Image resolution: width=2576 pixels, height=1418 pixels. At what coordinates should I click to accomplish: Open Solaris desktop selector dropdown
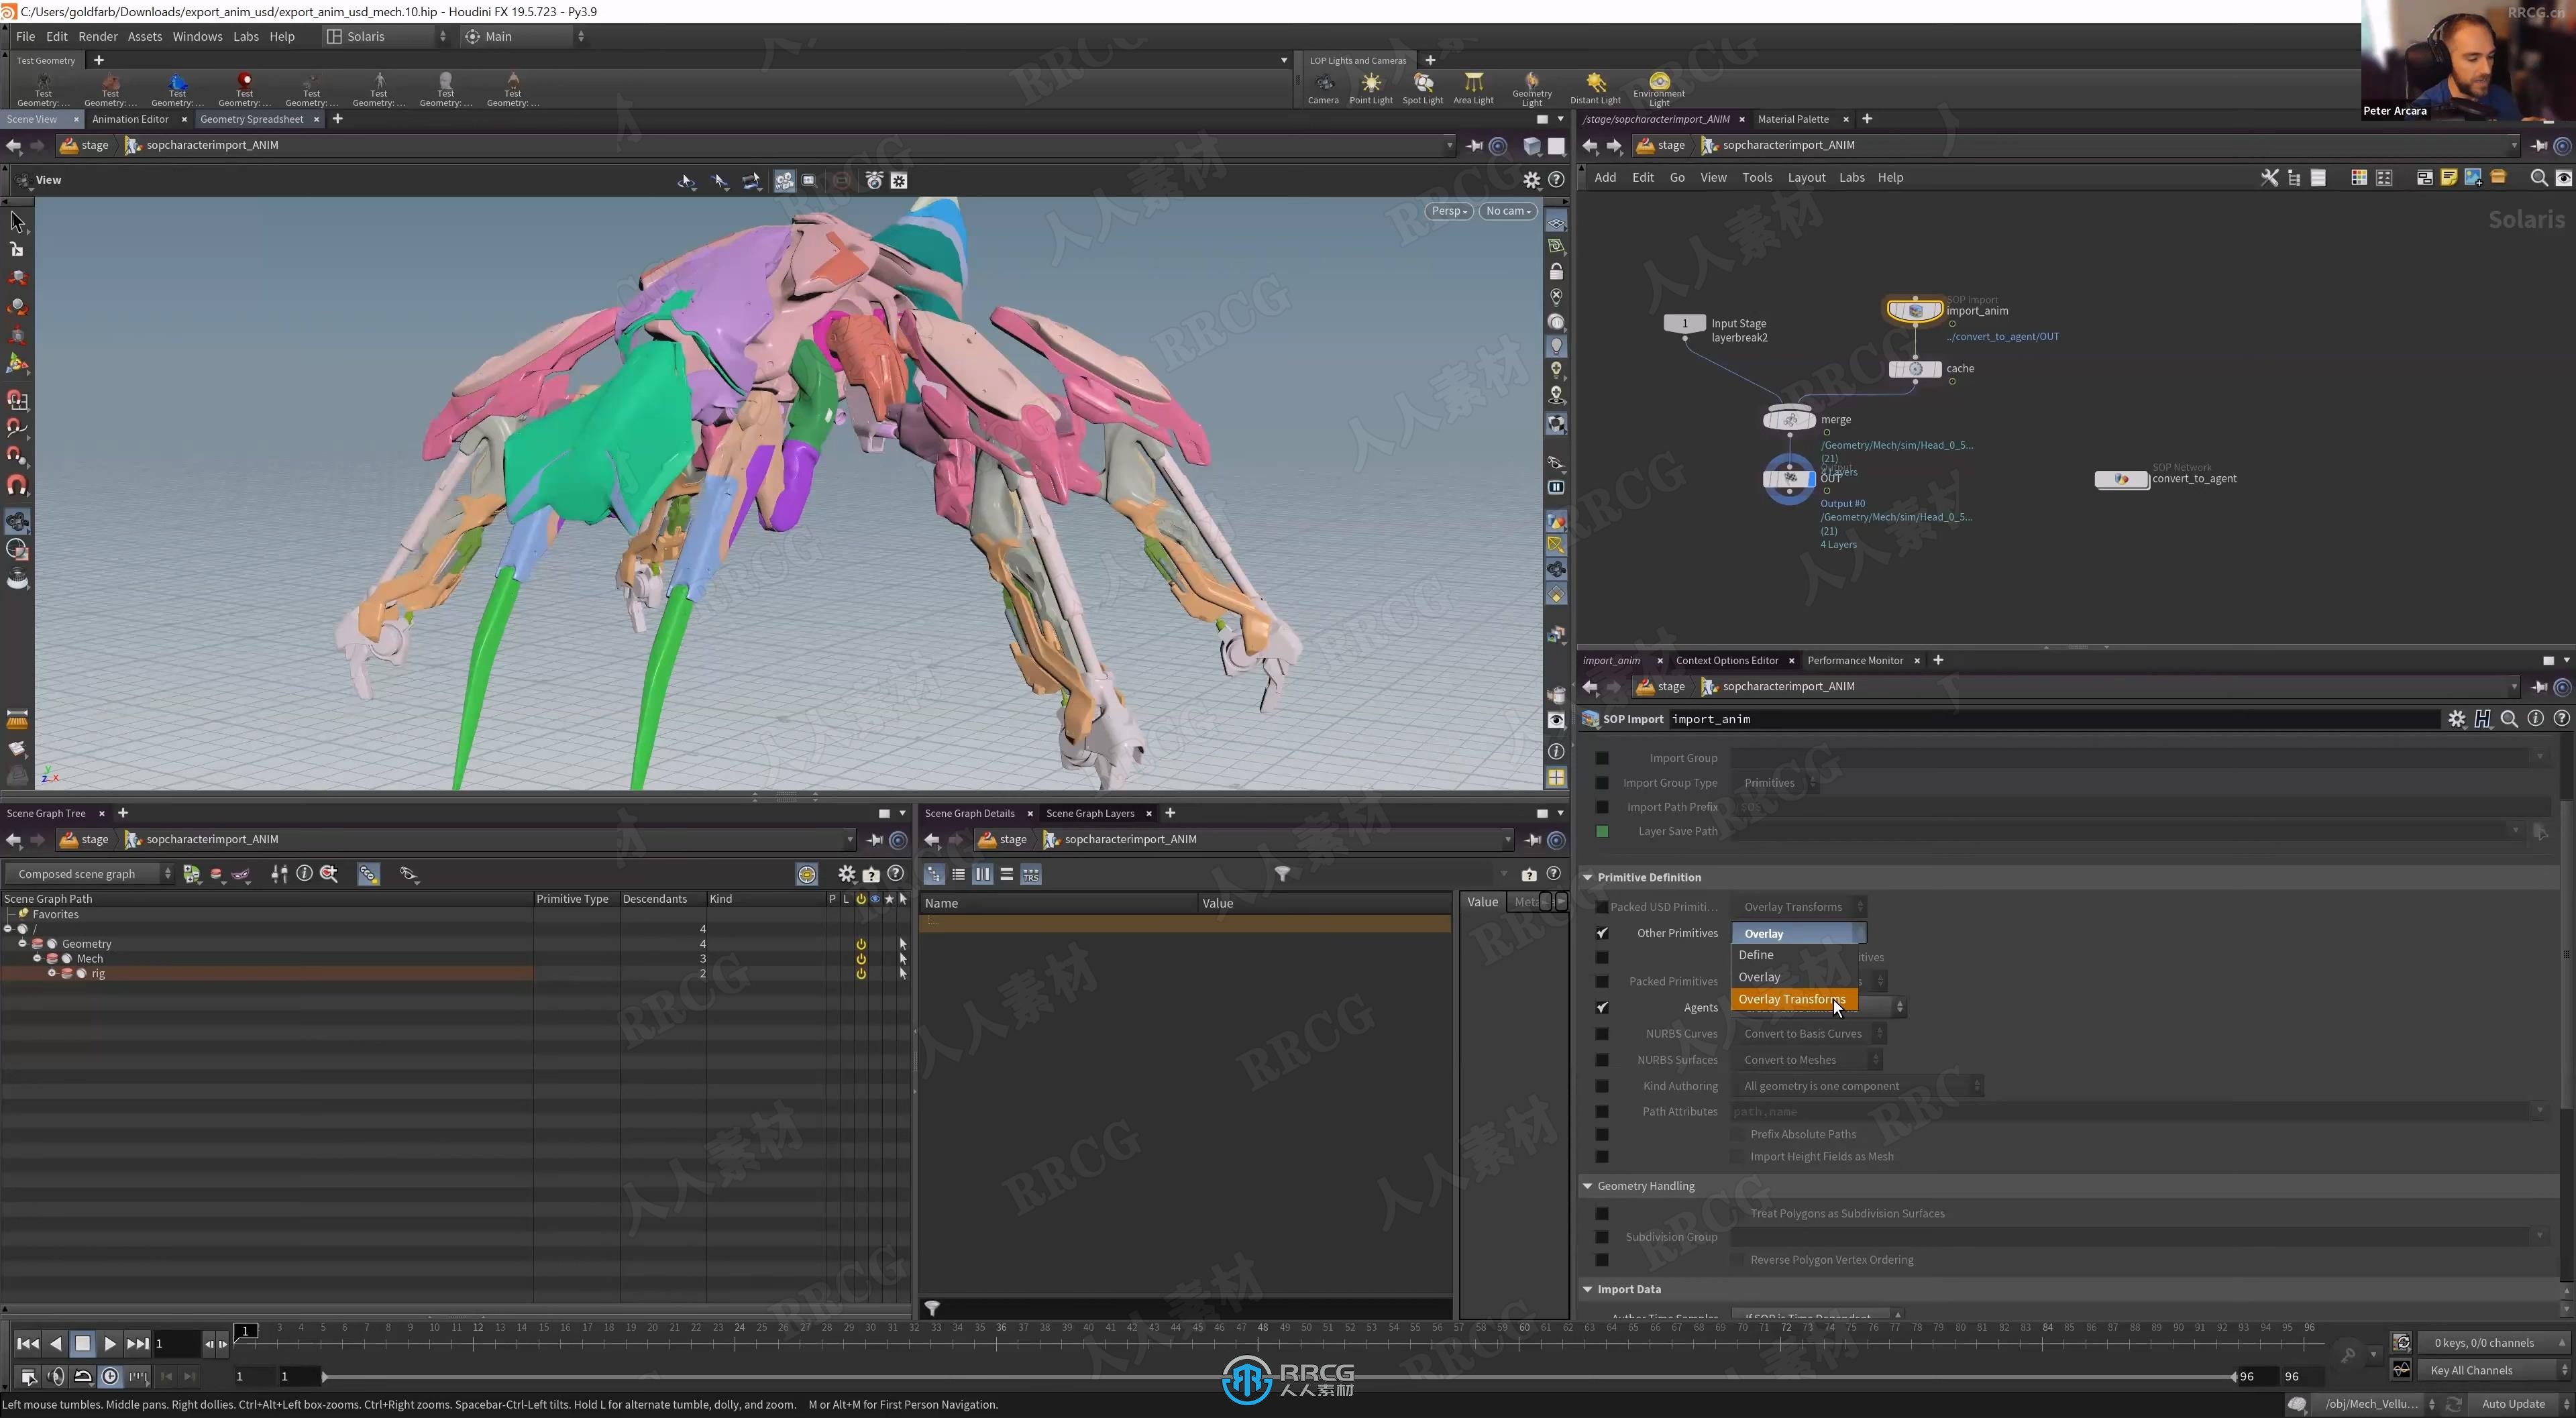(388, 36)
